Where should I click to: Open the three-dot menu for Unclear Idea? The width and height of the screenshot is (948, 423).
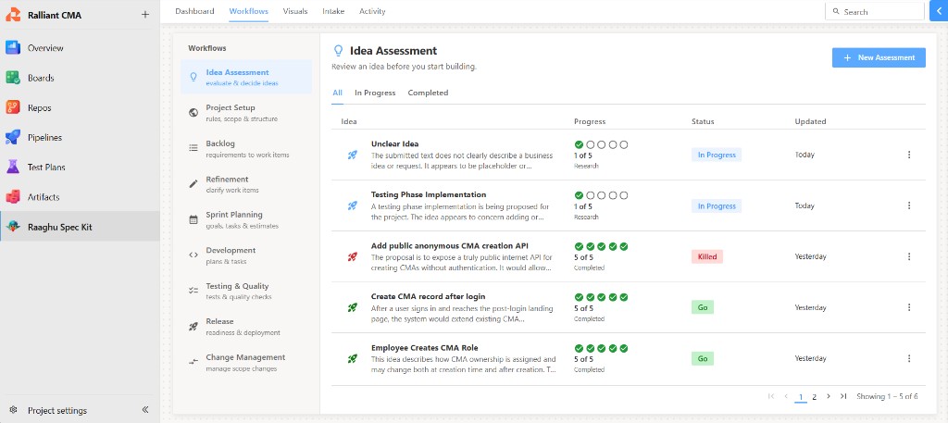(909, 155)
